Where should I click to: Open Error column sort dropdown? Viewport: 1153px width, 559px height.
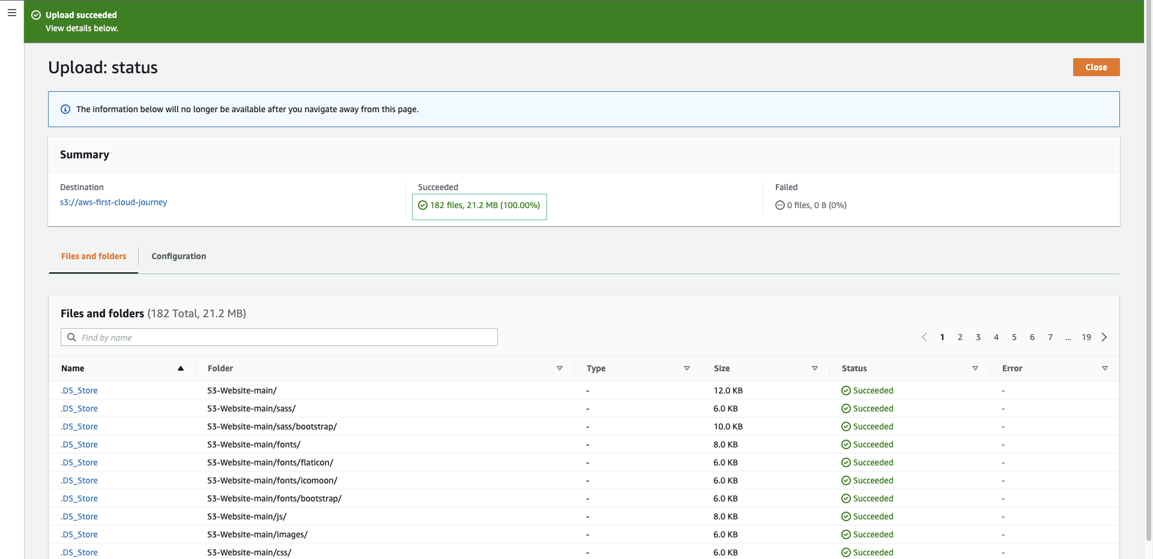click(x=1105, y=368)
